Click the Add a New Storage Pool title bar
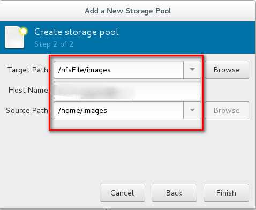This screenshot has width=256, height=210. coord(128,11)
